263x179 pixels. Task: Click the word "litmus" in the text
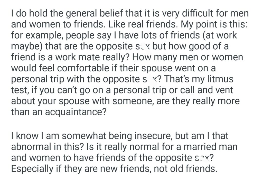pyautogui.click(x=221, y=79)
